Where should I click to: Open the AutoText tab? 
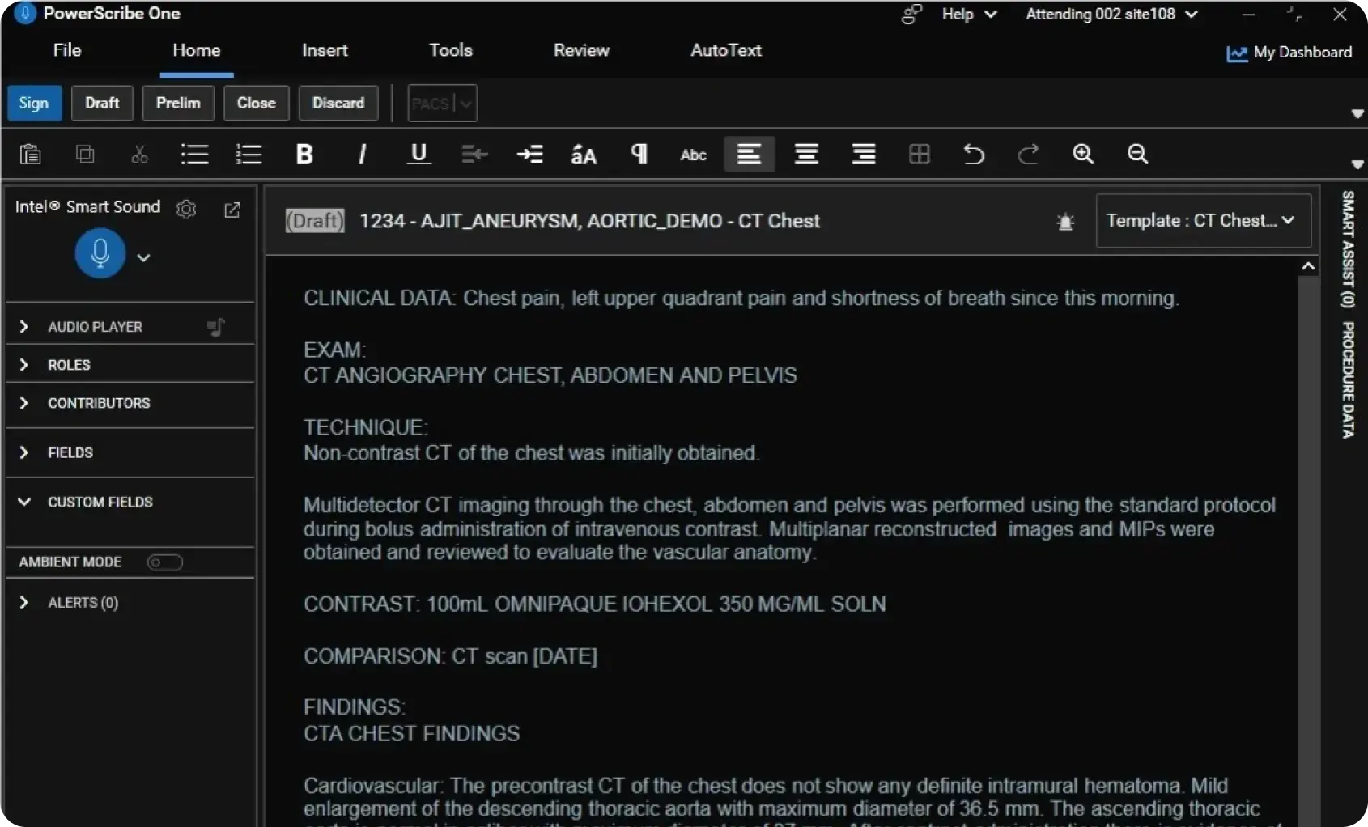pyautogui.click(x=726, y=50)
